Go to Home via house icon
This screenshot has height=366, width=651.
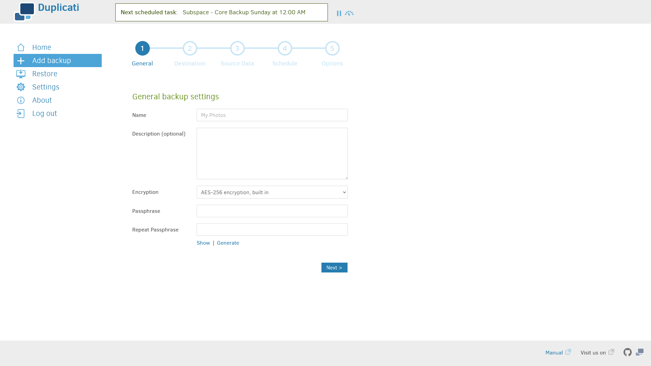[21, 47]
